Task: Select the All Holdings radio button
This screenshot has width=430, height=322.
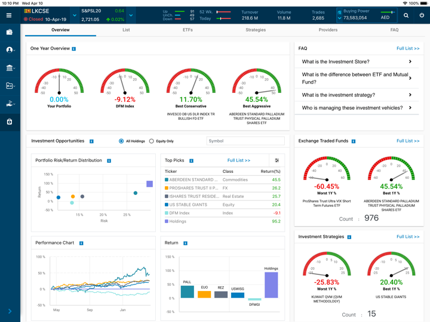Action: click(121, 141)
